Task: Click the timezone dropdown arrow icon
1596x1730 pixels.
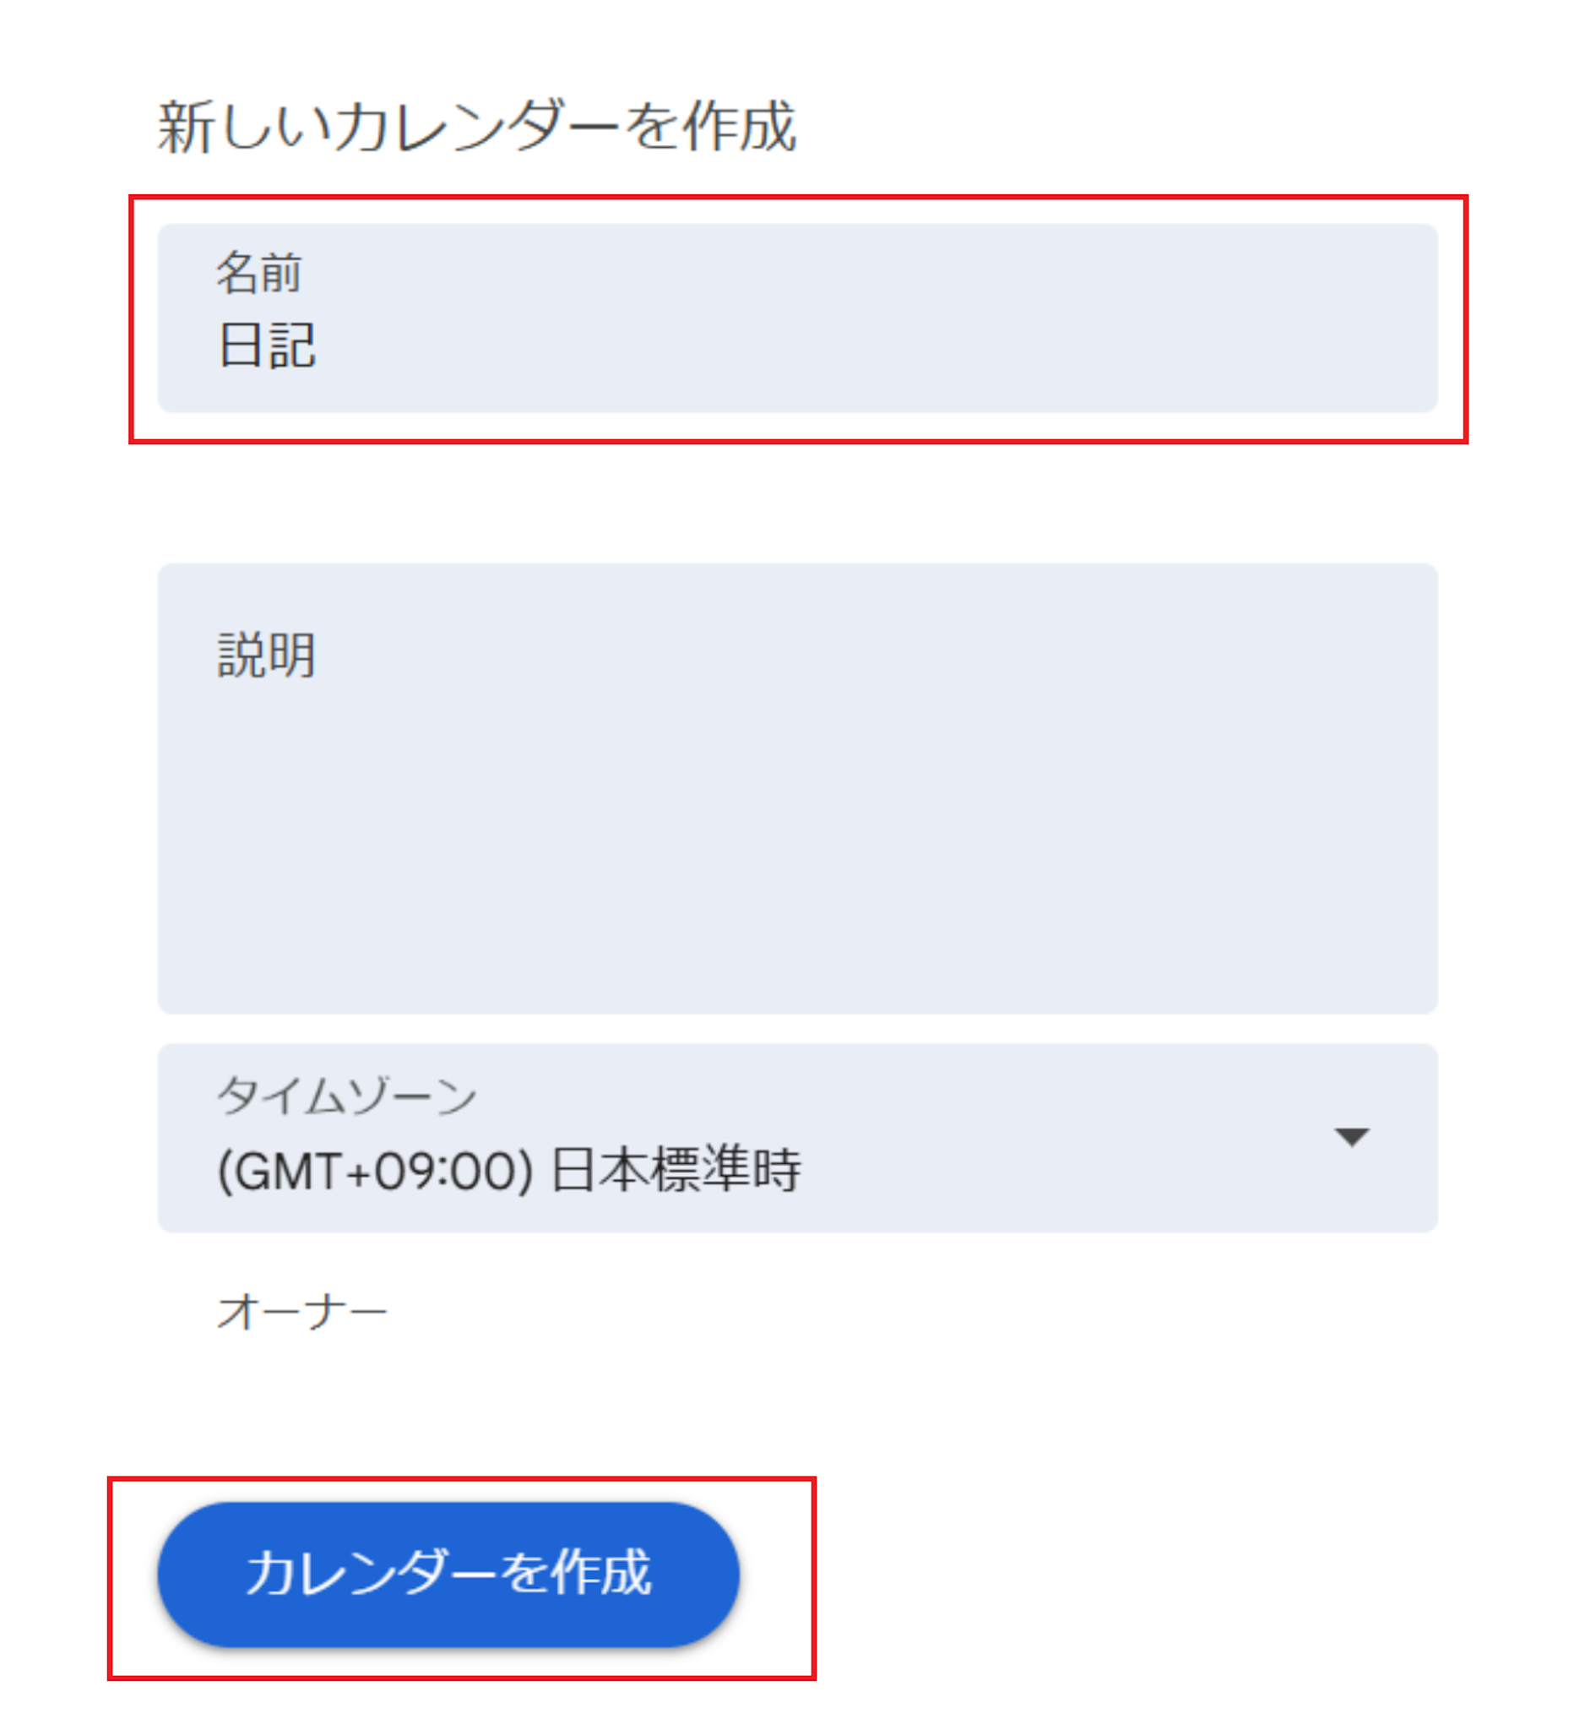Action: pyautogui.click(x=1351, y=1137)
